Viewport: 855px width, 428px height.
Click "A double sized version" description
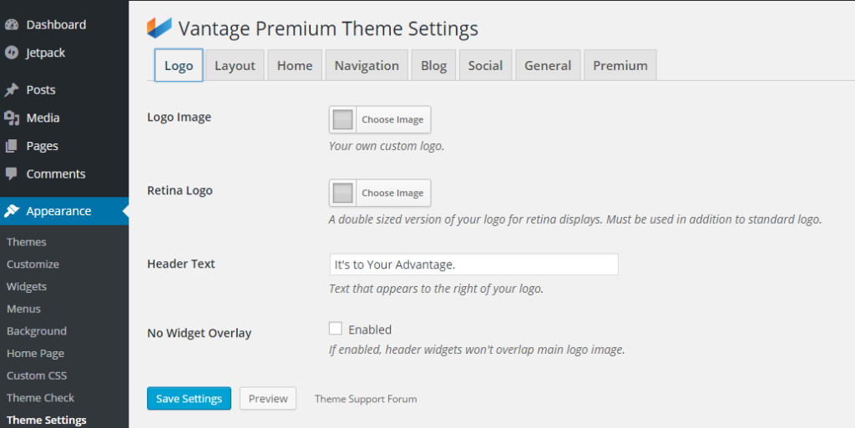click(575, 219)
